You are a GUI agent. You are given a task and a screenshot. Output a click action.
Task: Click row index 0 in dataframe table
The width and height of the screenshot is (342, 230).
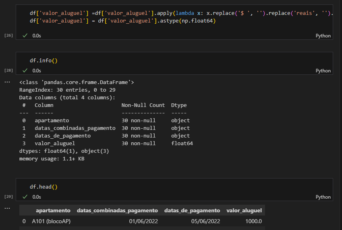coord(24,221)
